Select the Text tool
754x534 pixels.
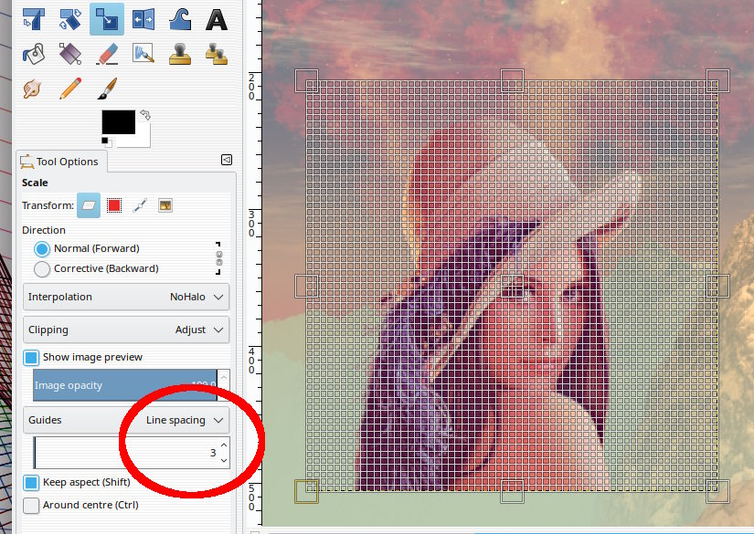pos(217,19)
